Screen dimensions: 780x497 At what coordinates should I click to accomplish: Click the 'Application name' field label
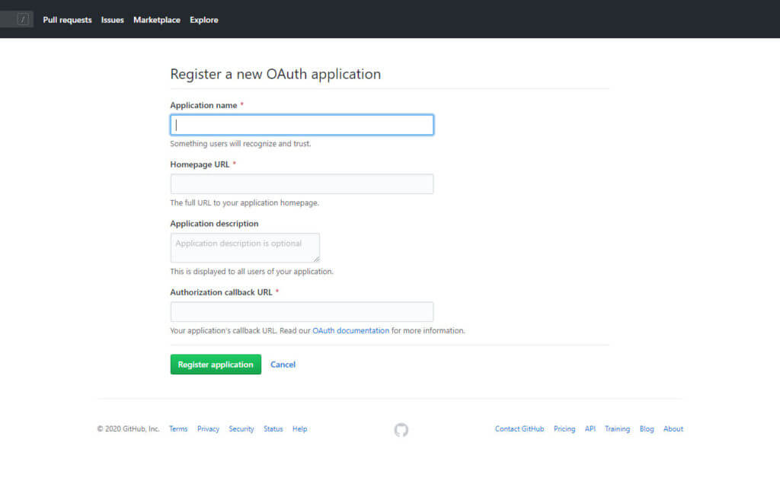point(203,105)
